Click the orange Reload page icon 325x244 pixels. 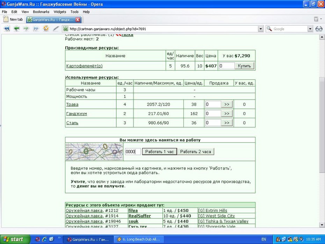point(46,28)
